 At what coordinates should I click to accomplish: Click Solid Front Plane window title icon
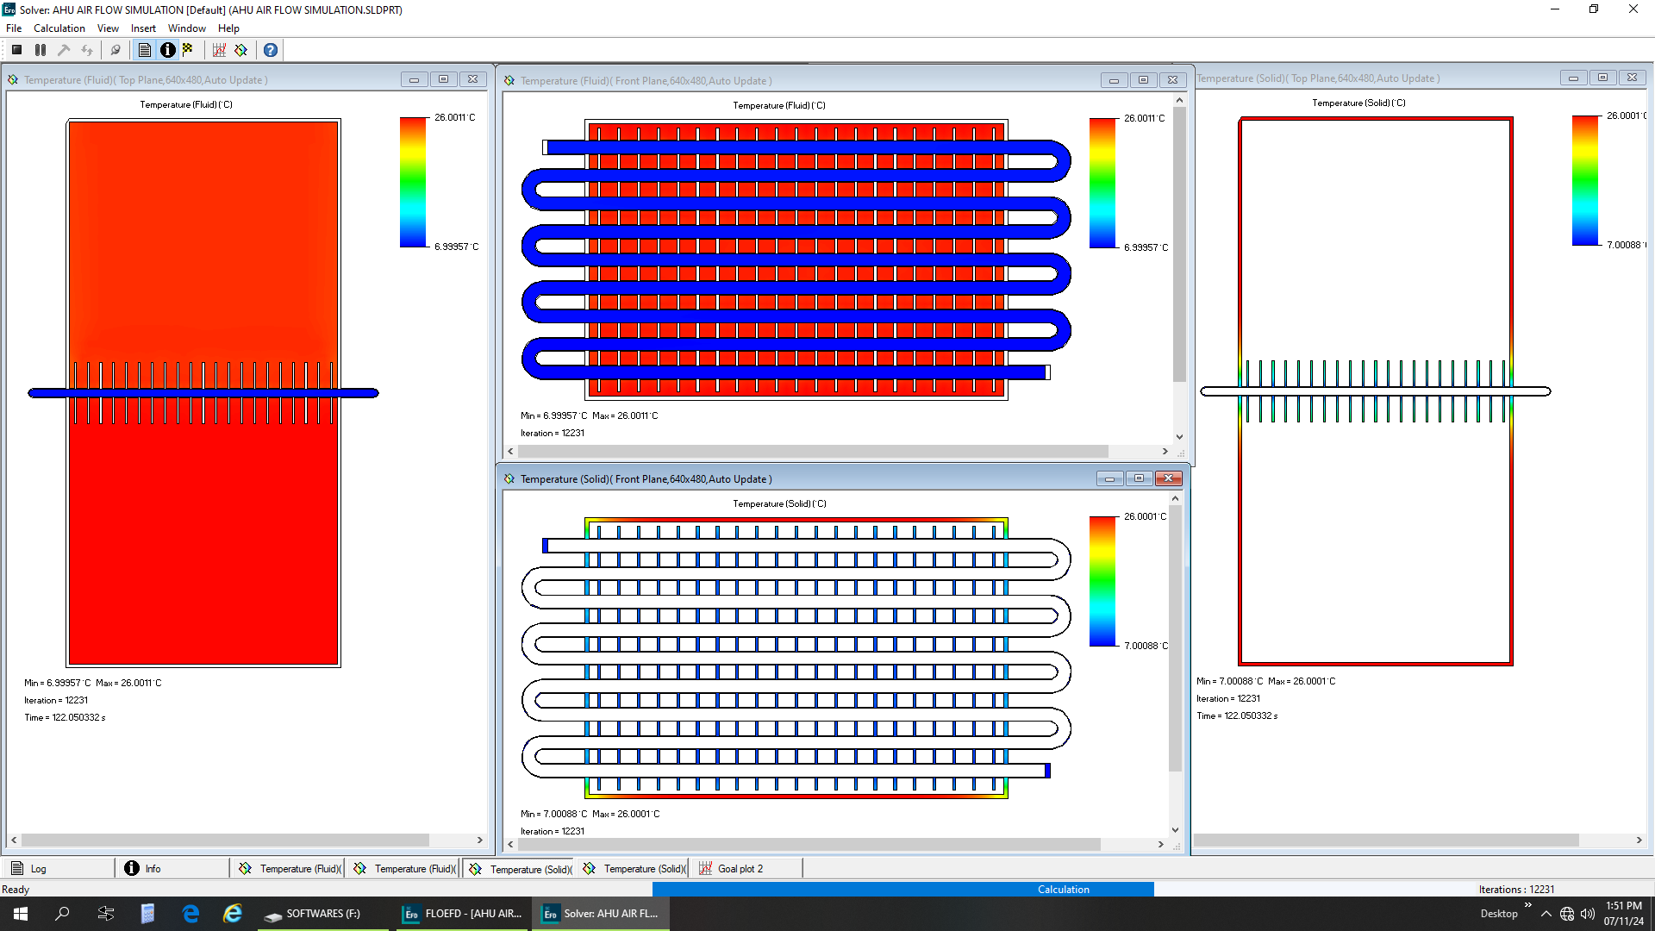(509, 479)
